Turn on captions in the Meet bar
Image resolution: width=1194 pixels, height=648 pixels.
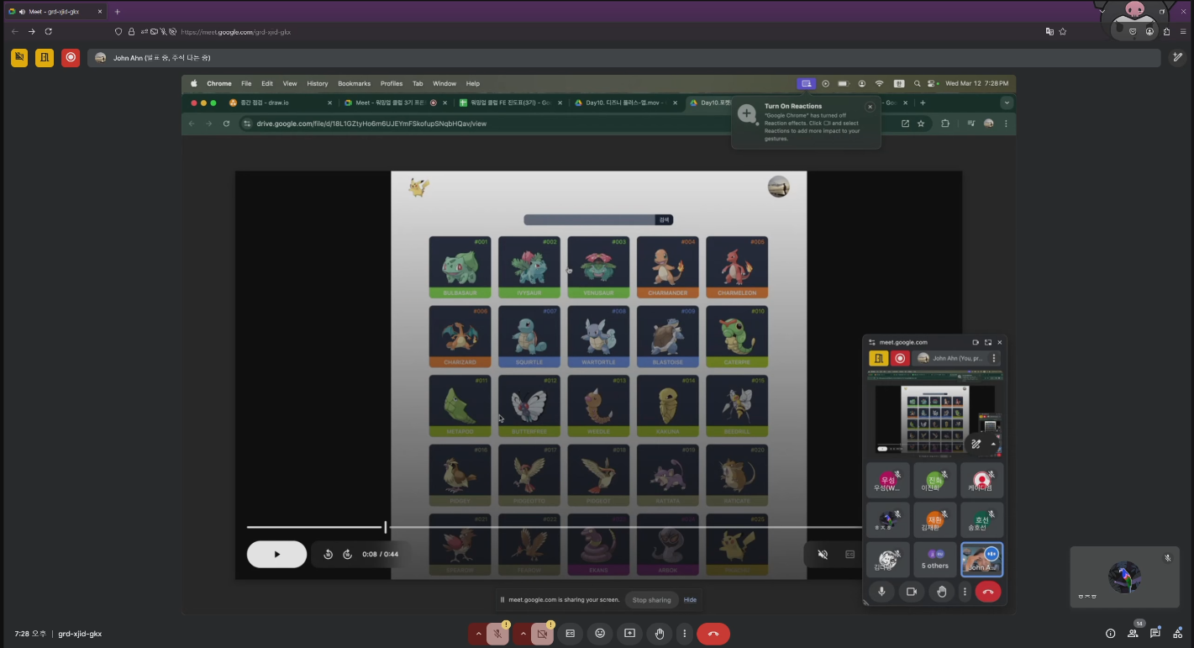pyautogui.click(x=571, y=634)
